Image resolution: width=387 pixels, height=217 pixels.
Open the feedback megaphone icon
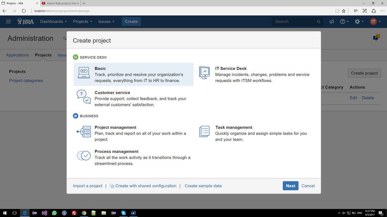point(332,22)
